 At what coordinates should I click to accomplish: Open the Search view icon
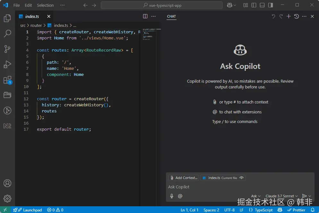(x=7, y=33)
